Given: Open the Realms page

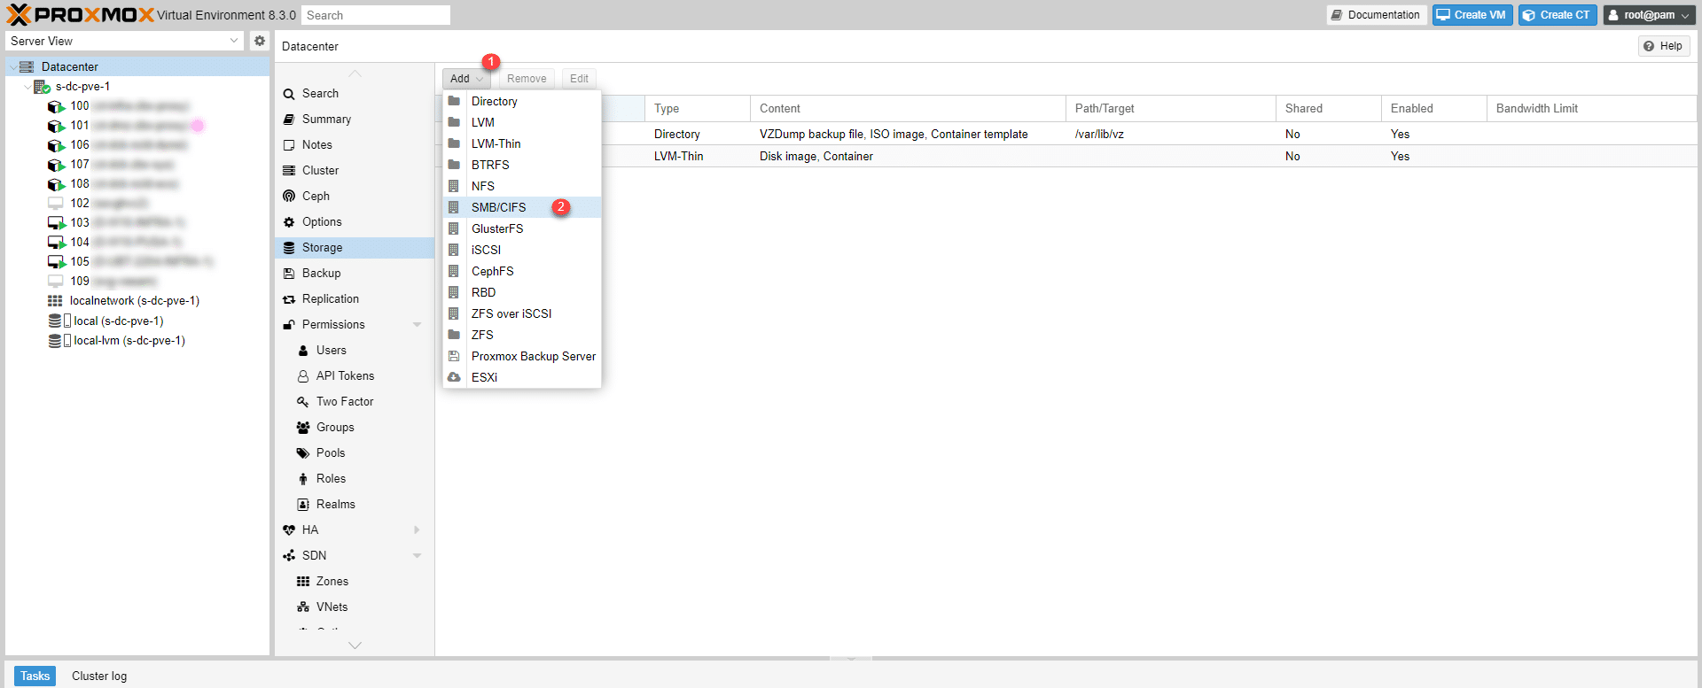Looking at the screenshot, I should click(335, 505).
